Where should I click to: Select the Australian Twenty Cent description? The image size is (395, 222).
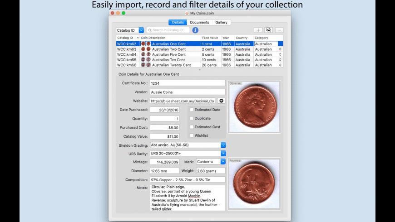[x=172, y=65]
